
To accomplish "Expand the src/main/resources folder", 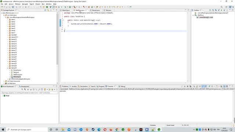I will [4, 81].
